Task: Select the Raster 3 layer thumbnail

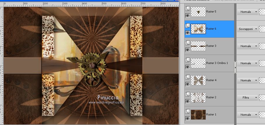Action: pyautogui.click(x=198, y=46)
